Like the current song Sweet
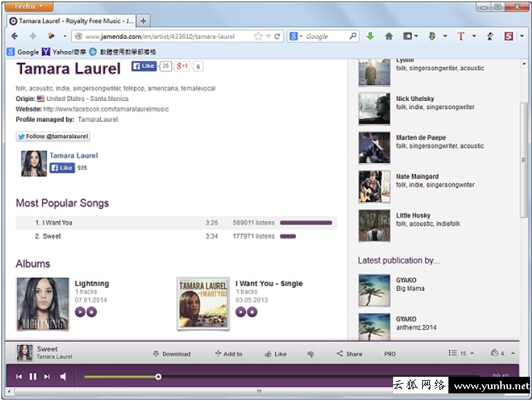 click(x=276, y=354)
